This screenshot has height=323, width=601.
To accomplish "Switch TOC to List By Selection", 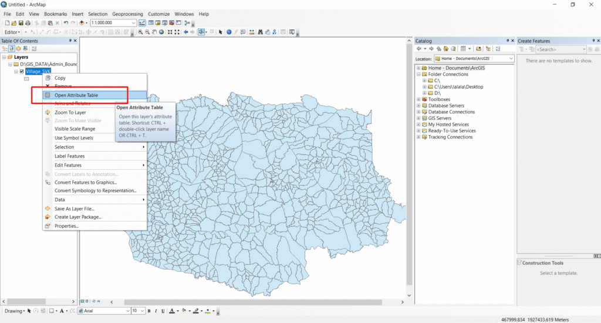I will 25,49.
